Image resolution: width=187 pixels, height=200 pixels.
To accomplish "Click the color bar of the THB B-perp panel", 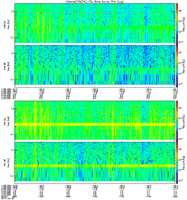I will coord(177,24).
